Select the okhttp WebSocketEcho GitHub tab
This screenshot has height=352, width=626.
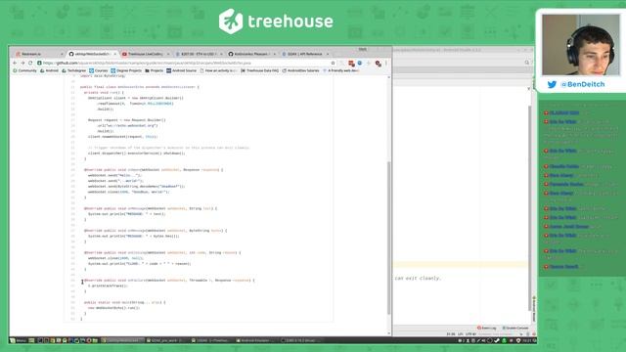click(x=92, y=54)
